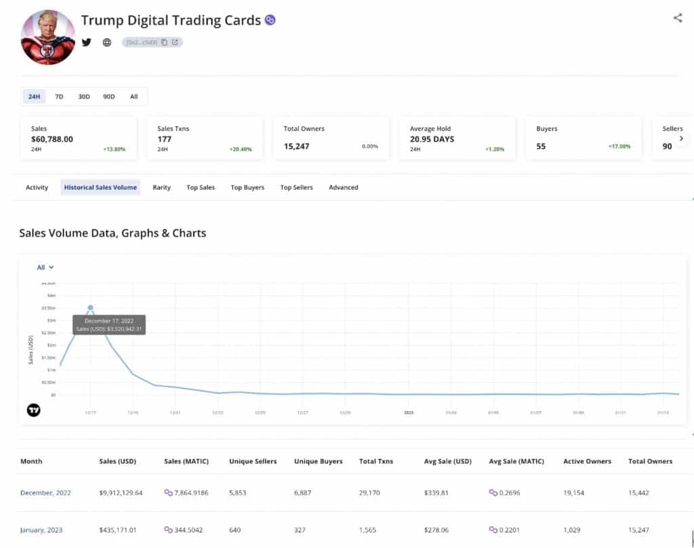Switch to the Activity tab
This screenshot has height=548, width=694.
tap(37, 187)
